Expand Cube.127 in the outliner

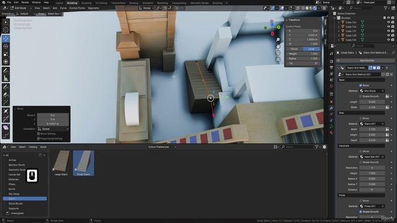pyautogui.click(x=339, y=31)
